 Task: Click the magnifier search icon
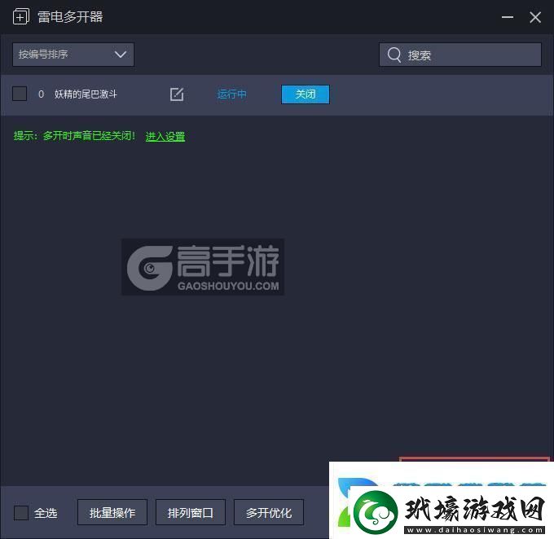tap(394, 55)
